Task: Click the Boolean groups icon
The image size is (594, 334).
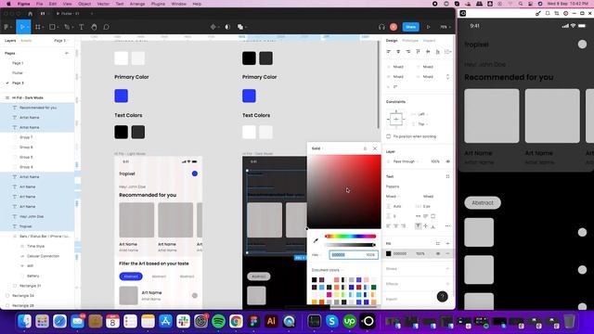Action: (240, 27)
